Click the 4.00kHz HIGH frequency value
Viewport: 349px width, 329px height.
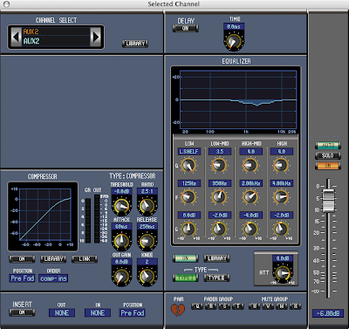pyautogui.click(x=282, y=183)
